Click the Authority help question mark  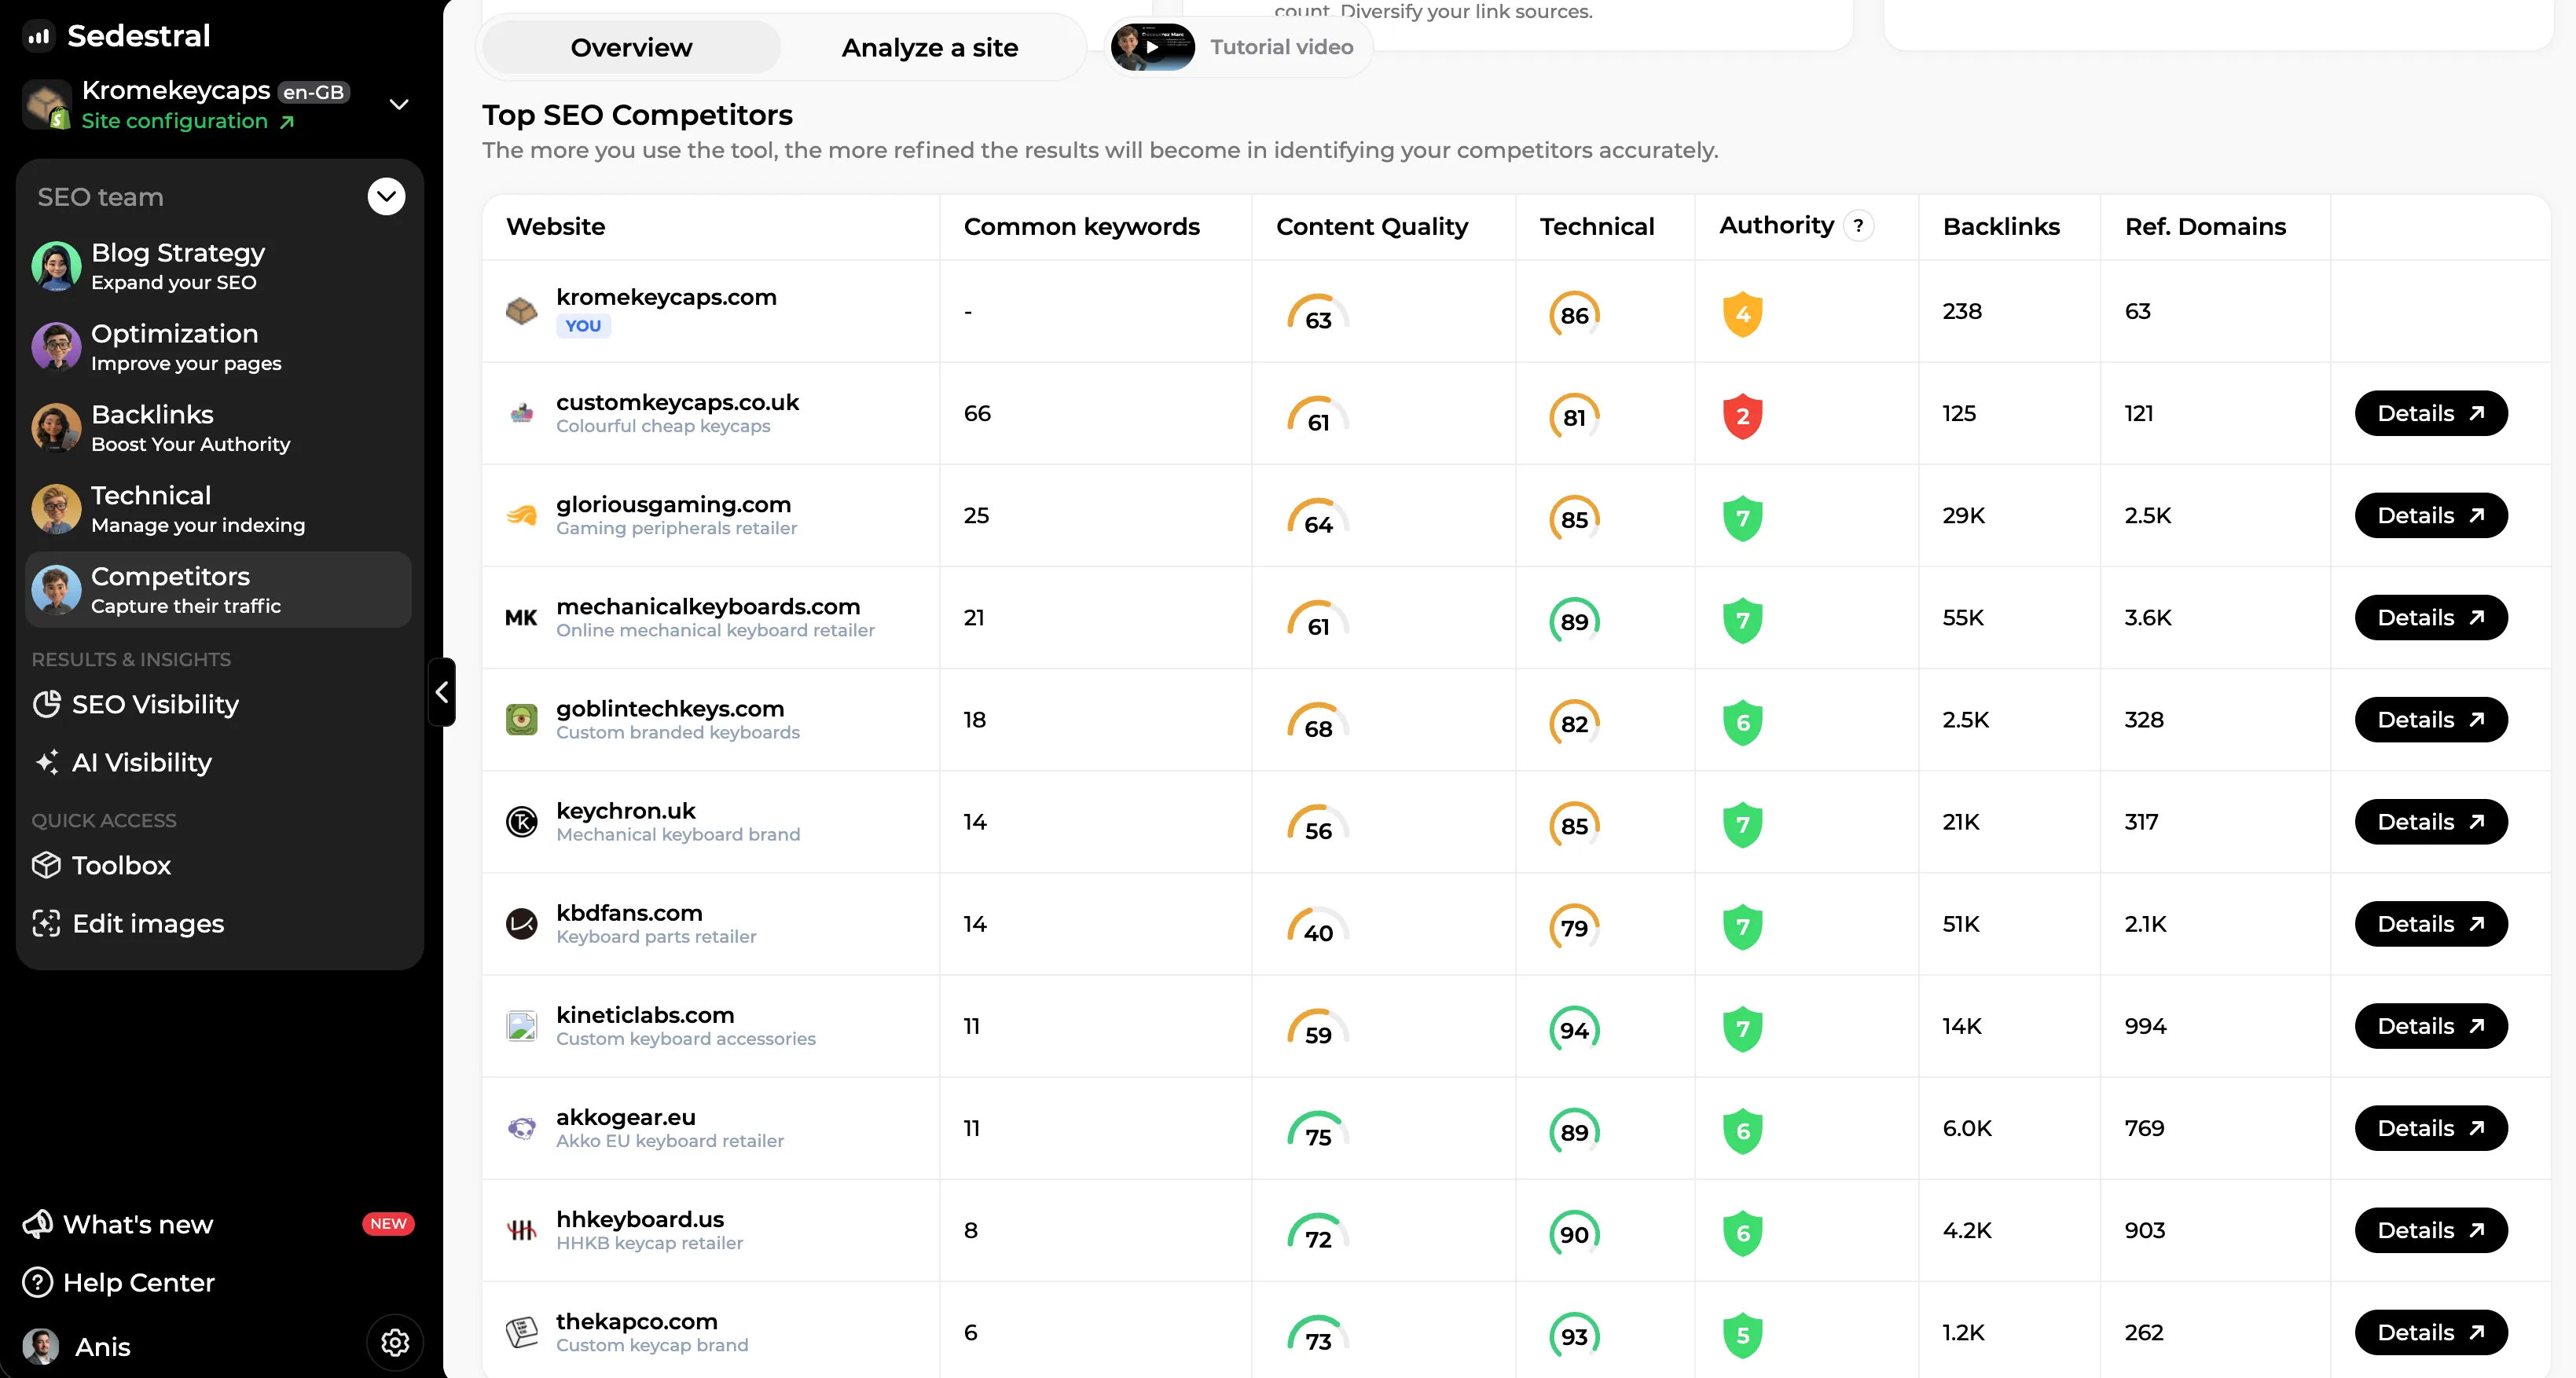pyautogui.click(x=1858, y=226)
